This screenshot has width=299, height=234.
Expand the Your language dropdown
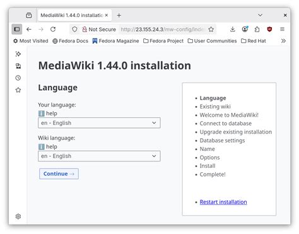[99, 123]
